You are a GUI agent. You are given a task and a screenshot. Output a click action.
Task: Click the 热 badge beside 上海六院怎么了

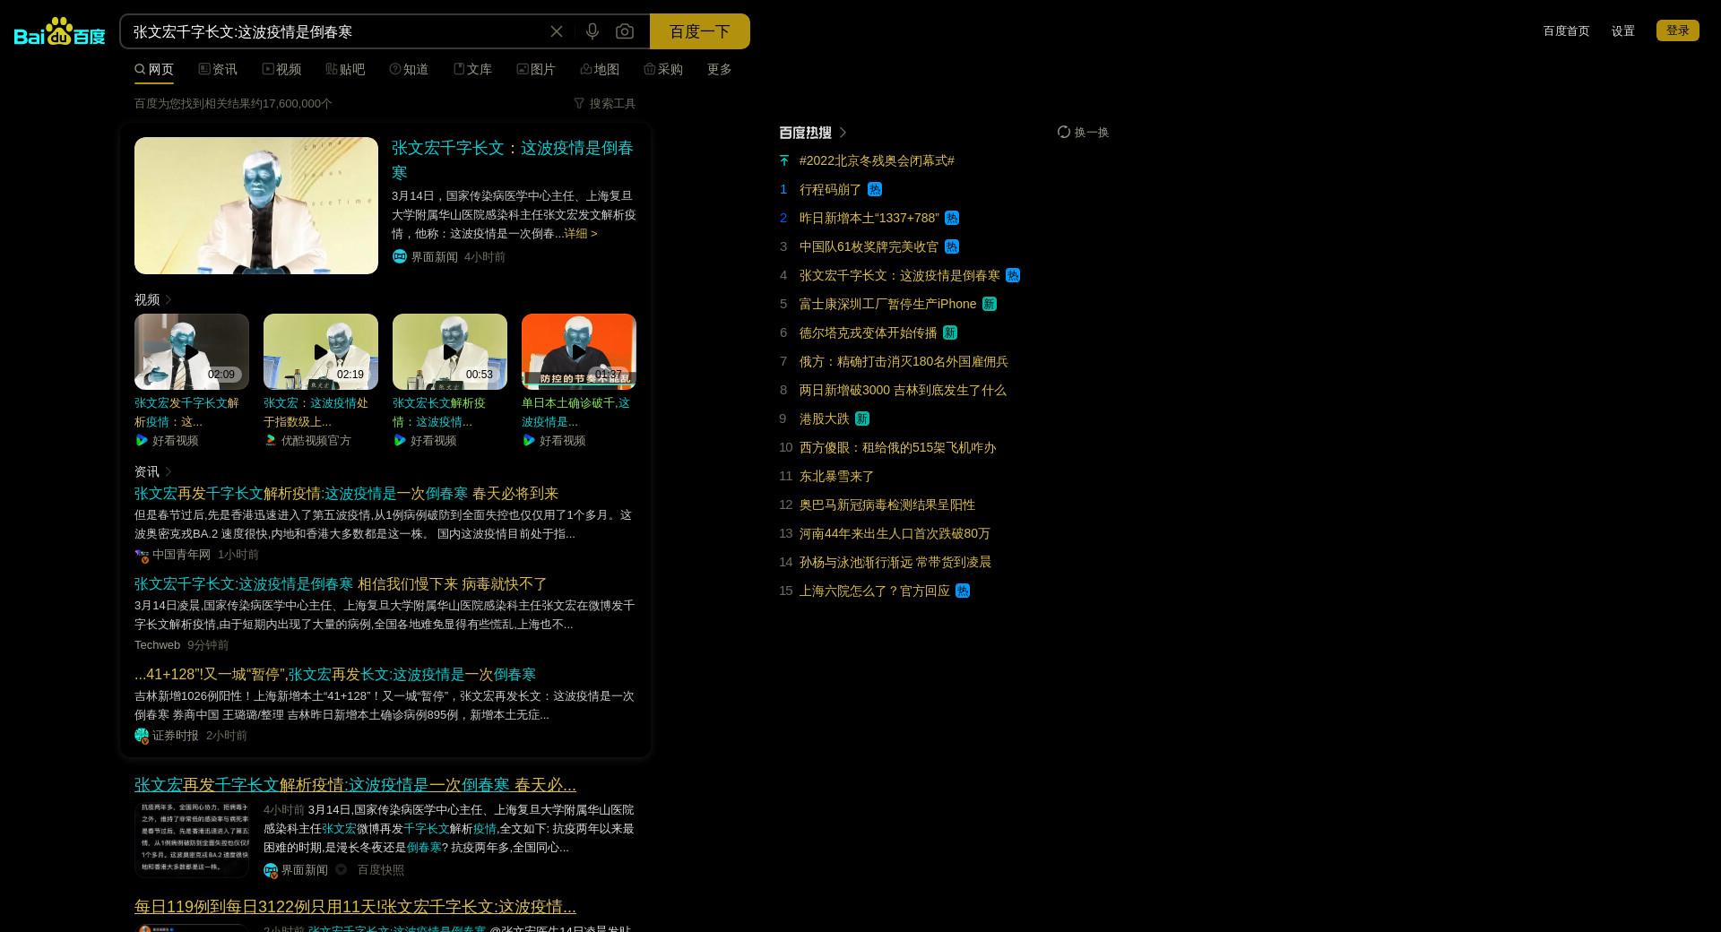coord(963,591)
